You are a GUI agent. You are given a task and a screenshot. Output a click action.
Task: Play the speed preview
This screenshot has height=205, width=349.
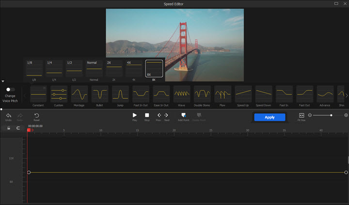coord(135,115)
